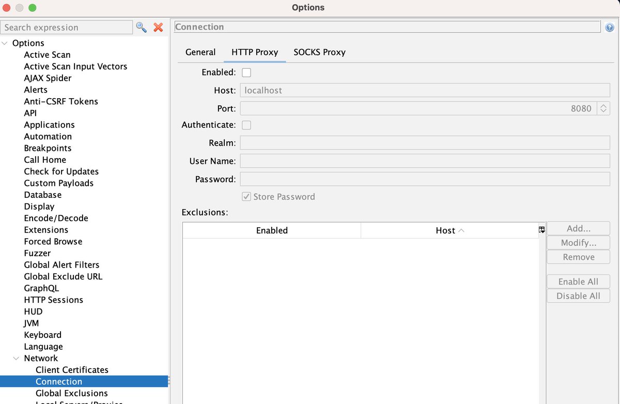
Task: Select Language tree entry
Action: tap(43, 347)
